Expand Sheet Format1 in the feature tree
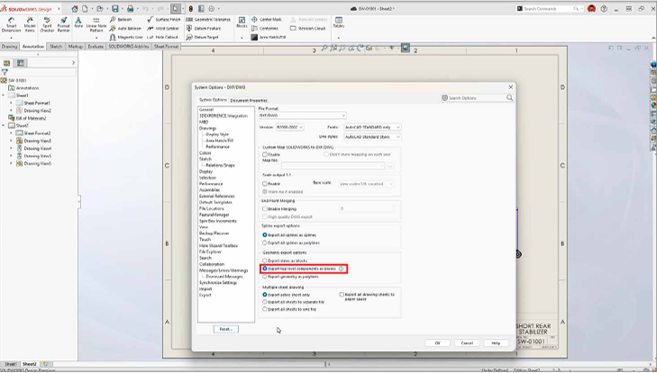This screenshot has height=373, width=657. click(11, 103)
